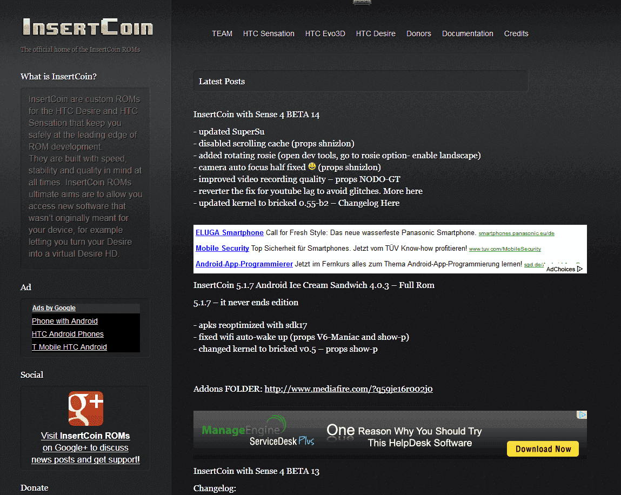Click the InsertCoin site logo
Viewport: 621px width, 495px height.
tap(88, 27)
